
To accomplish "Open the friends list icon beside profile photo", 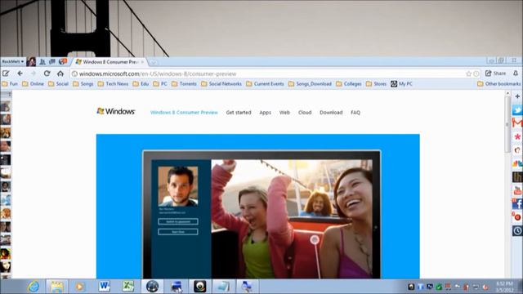I will pos(42,62).
